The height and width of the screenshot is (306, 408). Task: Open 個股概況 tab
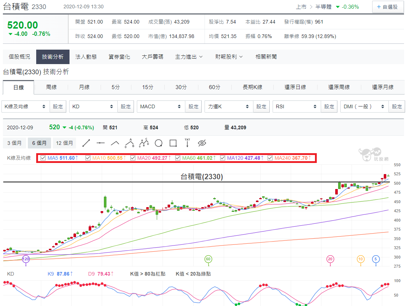click(x=20, y=57)
